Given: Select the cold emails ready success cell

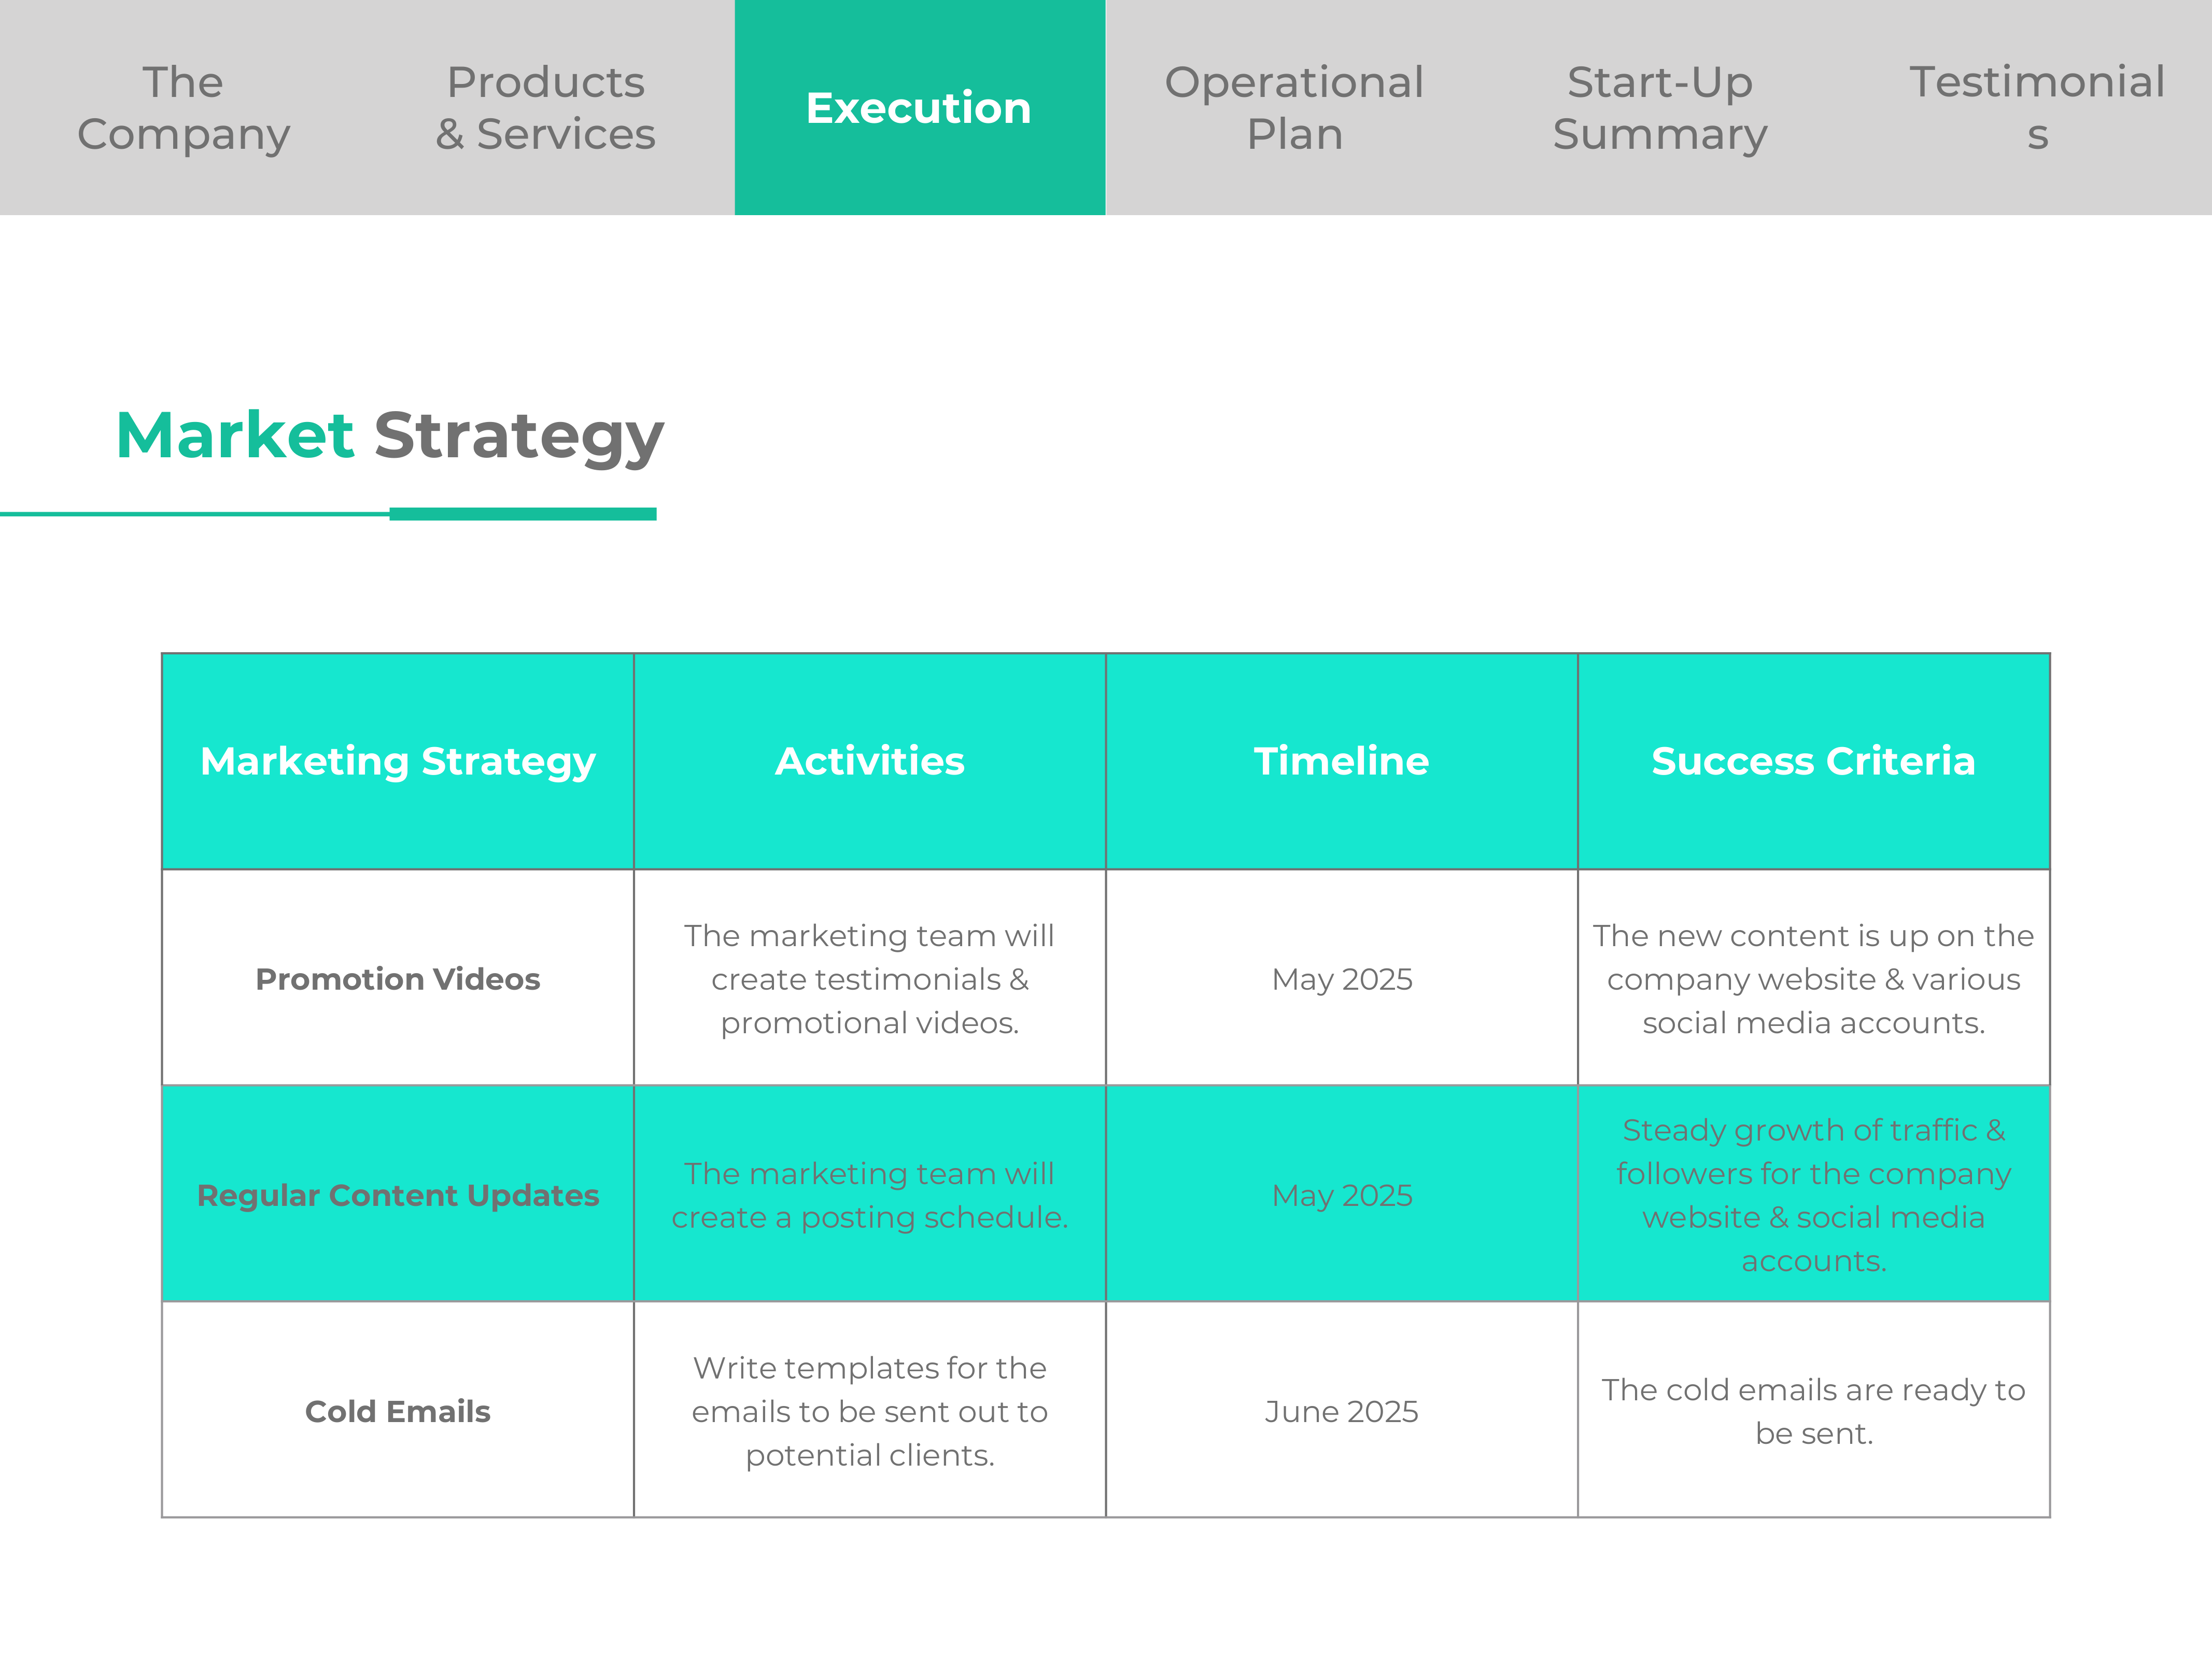Looking at the screenshot, I should pyautogui.click(x=1814, y=1410).
